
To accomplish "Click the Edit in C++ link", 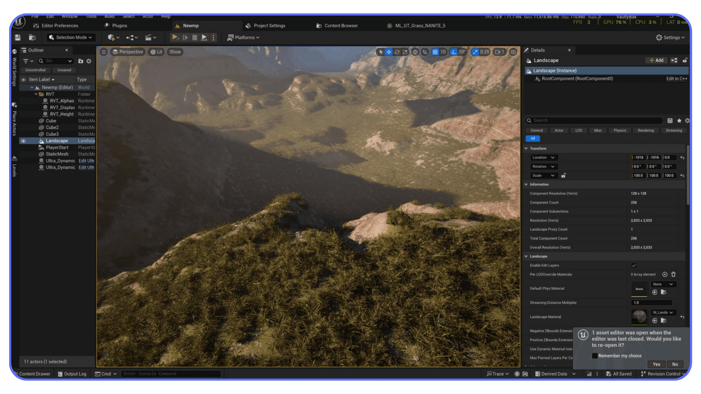I will point(677,78).
